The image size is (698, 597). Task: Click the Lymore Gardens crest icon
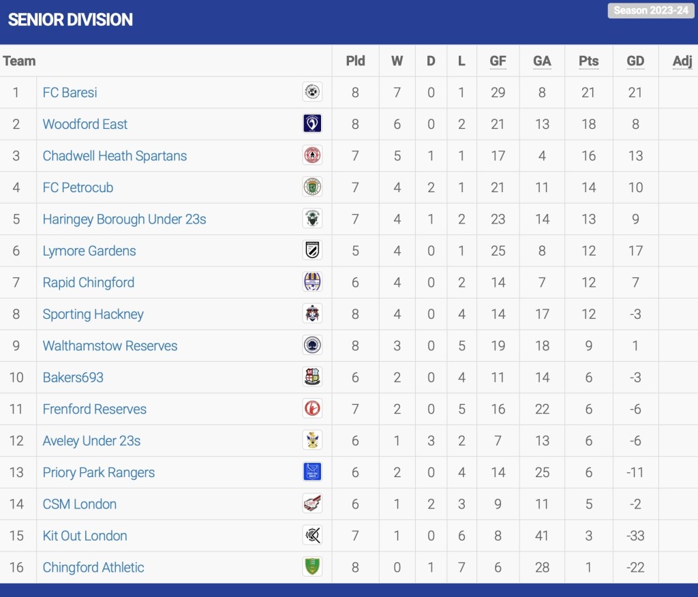pos(312,250)
